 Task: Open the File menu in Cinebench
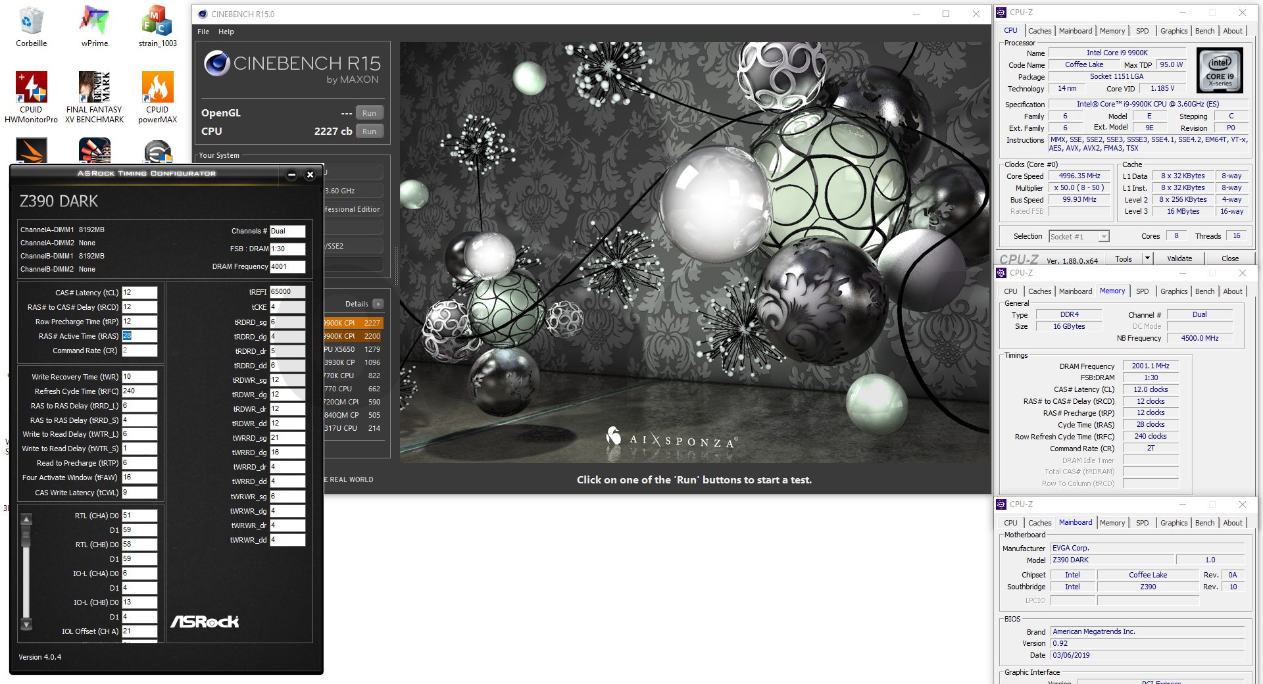coord(203,32)
